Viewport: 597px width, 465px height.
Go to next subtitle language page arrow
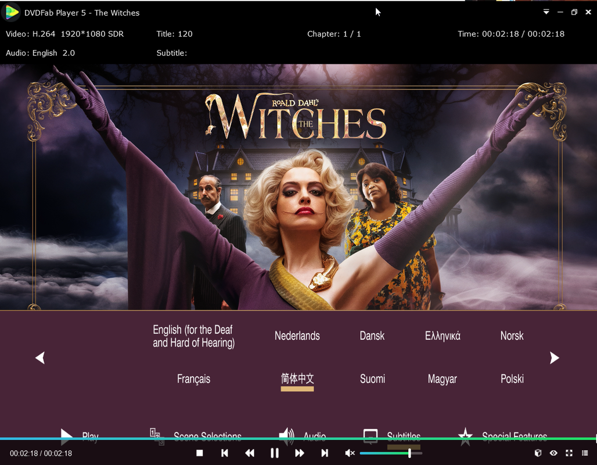point(555,357)
